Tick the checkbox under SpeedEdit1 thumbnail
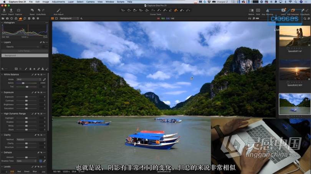Image resolution: width=311 pixels, height=174 pixels. click(x=288, y=48)
